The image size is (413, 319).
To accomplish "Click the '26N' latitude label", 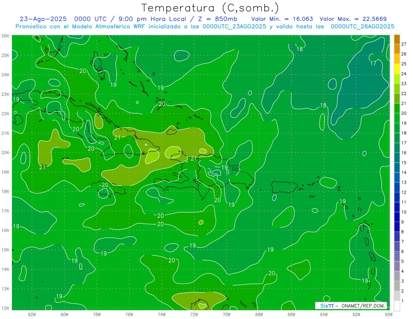I will pyautogui.click(x=5, y=35).
